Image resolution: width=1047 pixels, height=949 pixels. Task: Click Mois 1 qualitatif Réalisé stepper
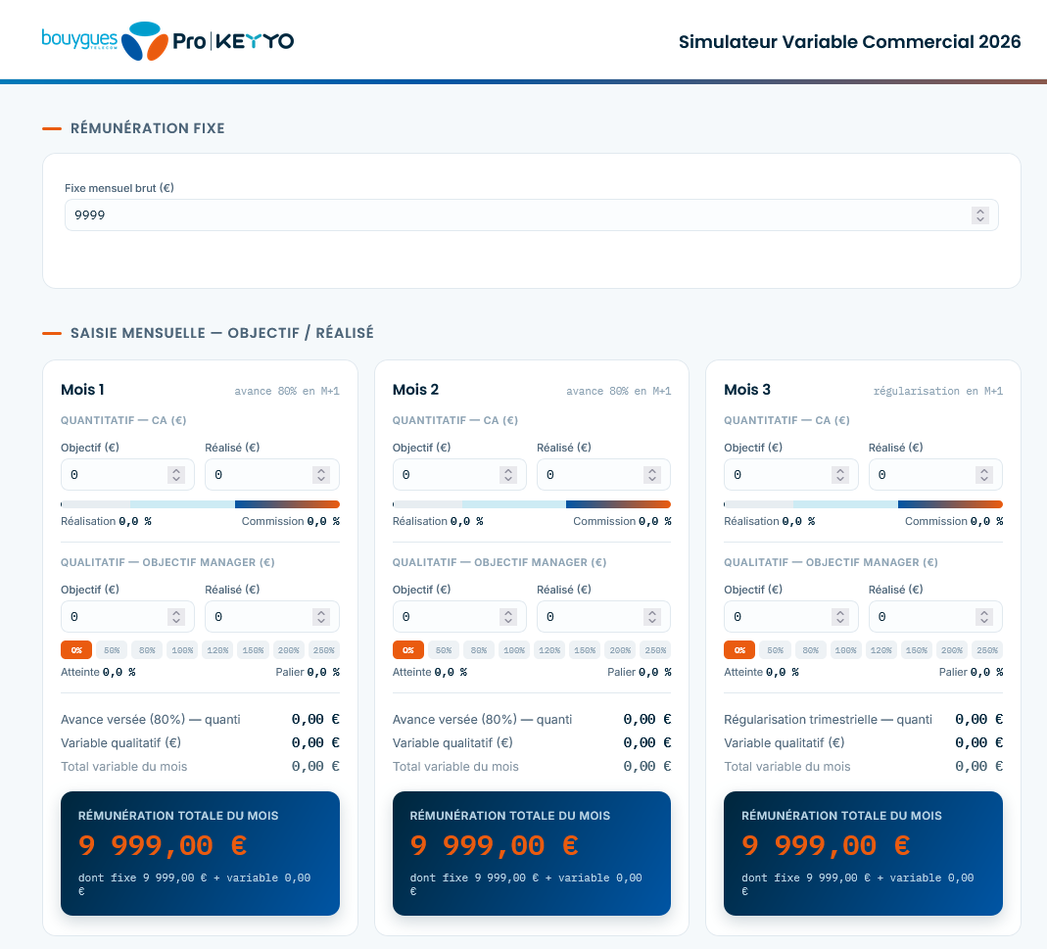[x=321, y=617]
